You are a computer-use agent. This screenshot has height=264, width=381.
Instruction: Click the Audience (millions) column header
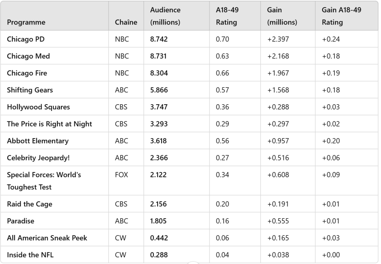point(165,16)
